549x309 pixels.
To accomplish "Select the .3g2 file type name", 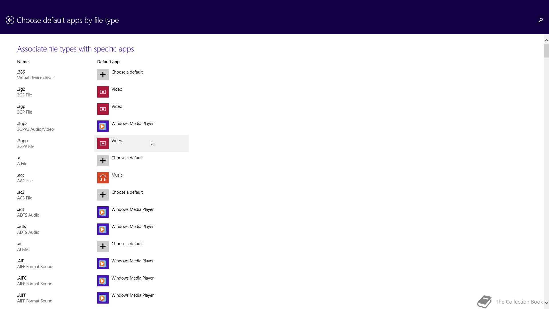I will [21, 89].
